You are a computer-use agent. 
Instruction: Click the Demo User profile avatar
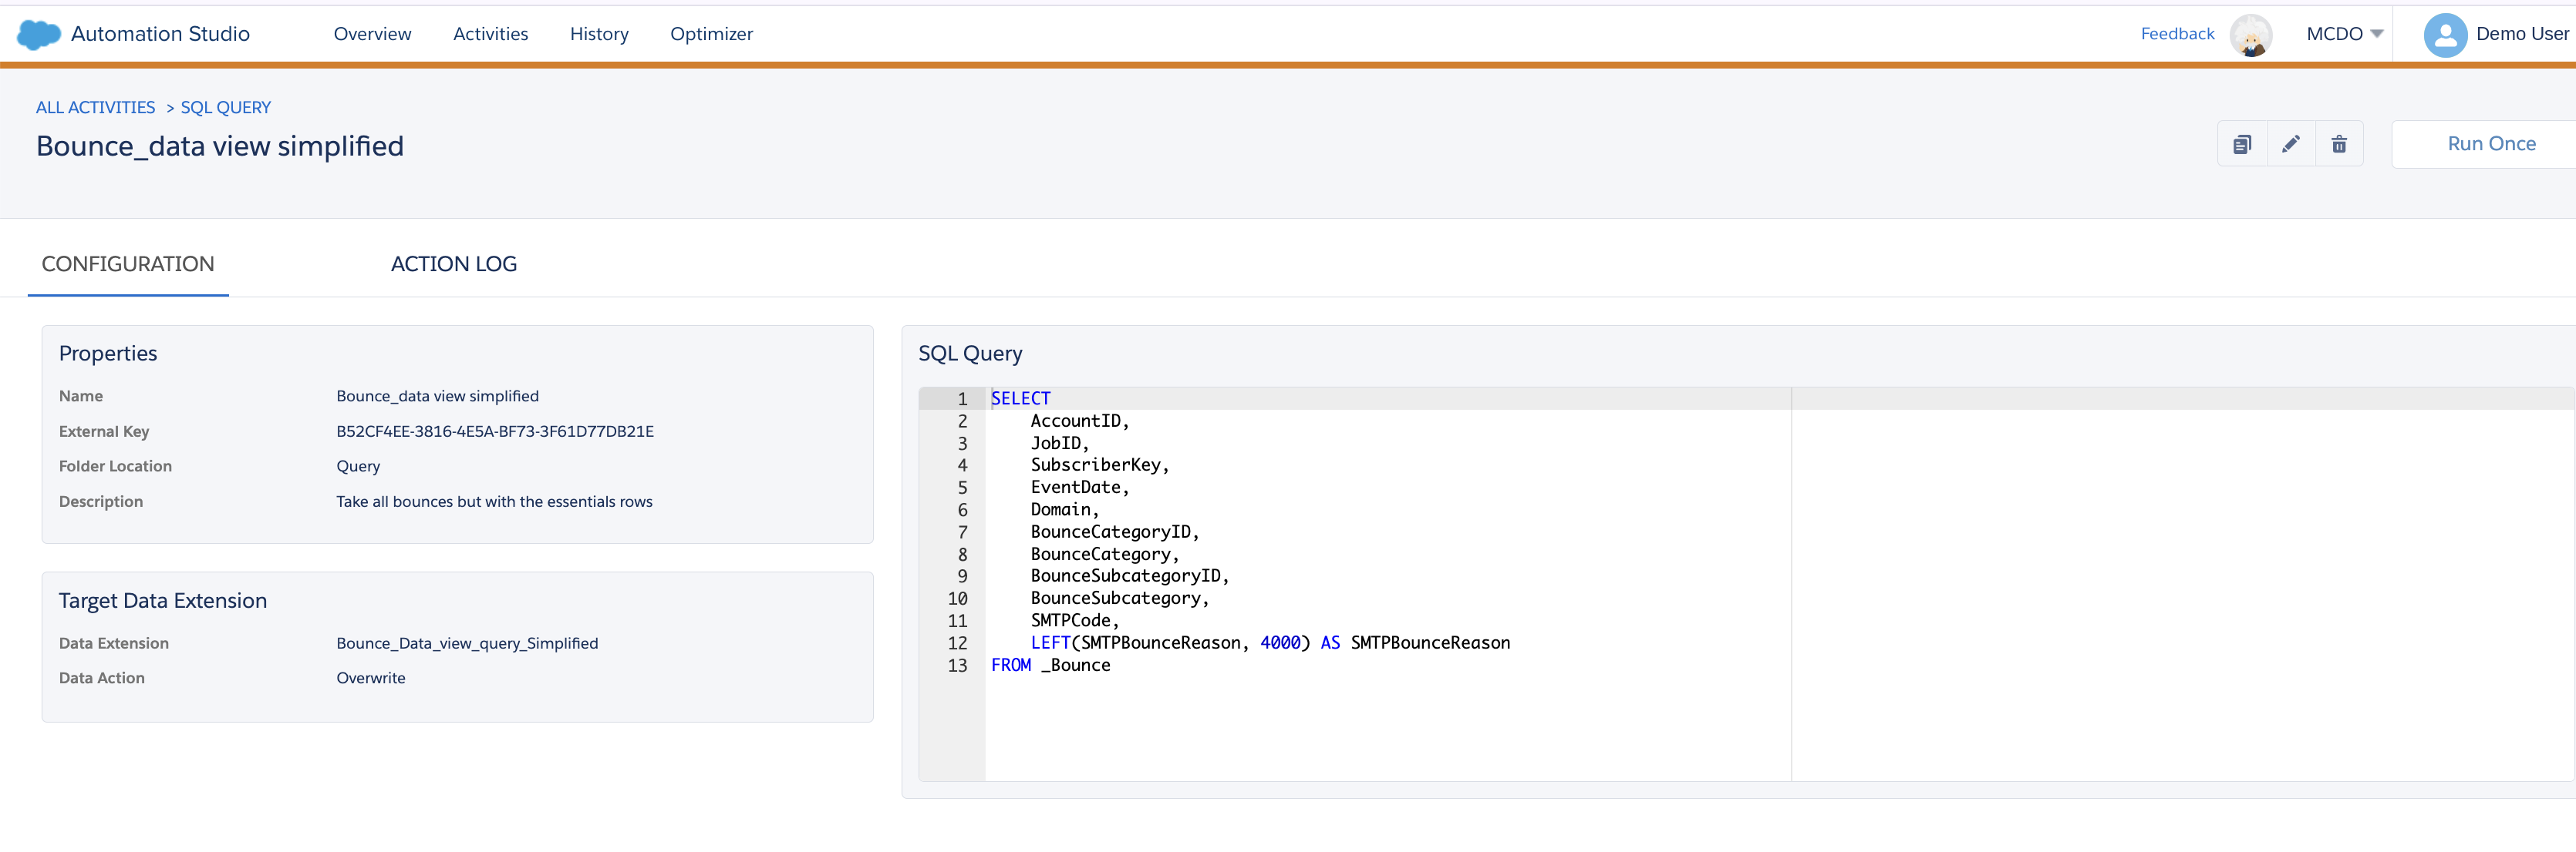(2445, 35)
